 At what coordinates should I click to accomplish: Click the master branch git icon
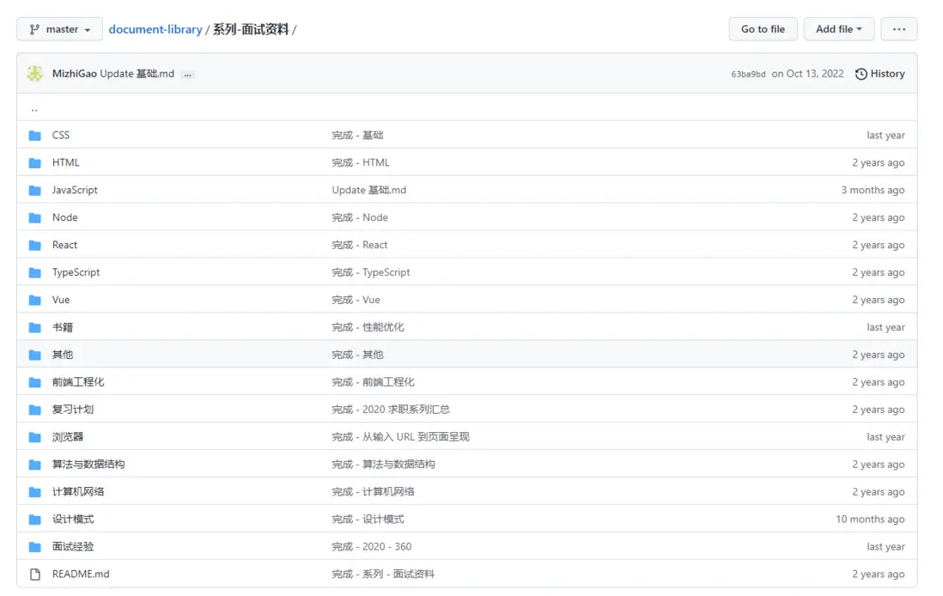pyautogui.click(x=35, y=29)
